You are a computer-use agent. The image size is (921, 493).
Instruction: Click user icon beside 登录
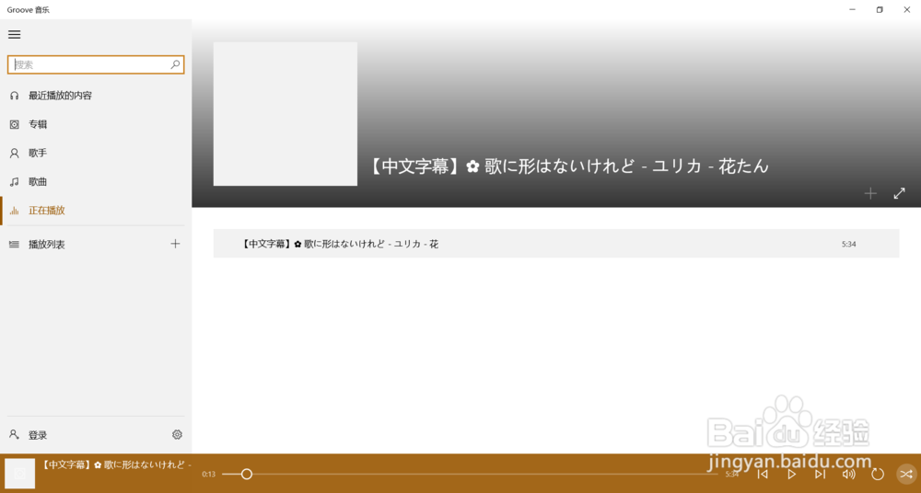[14, 434]
